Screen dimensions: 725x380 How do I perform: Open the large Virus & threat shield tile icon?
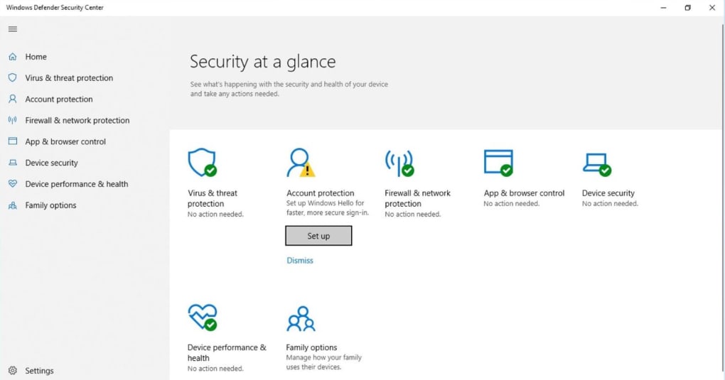click(x=202, y=162)
